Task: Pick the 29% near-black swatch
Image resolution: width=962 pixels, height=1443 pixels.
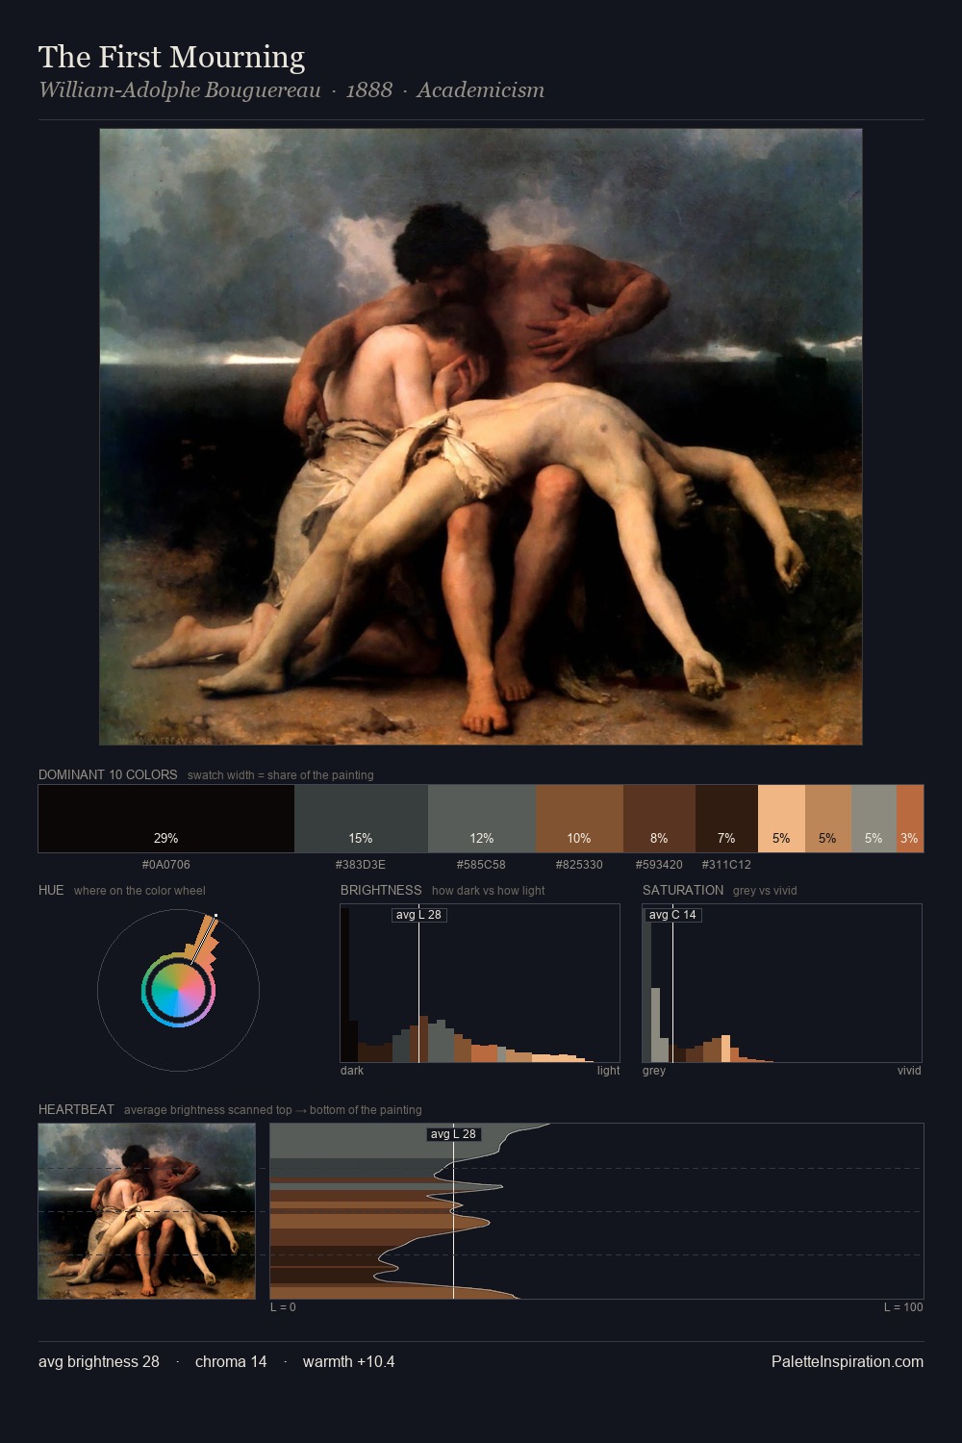Action: click(x=166, y=819)
